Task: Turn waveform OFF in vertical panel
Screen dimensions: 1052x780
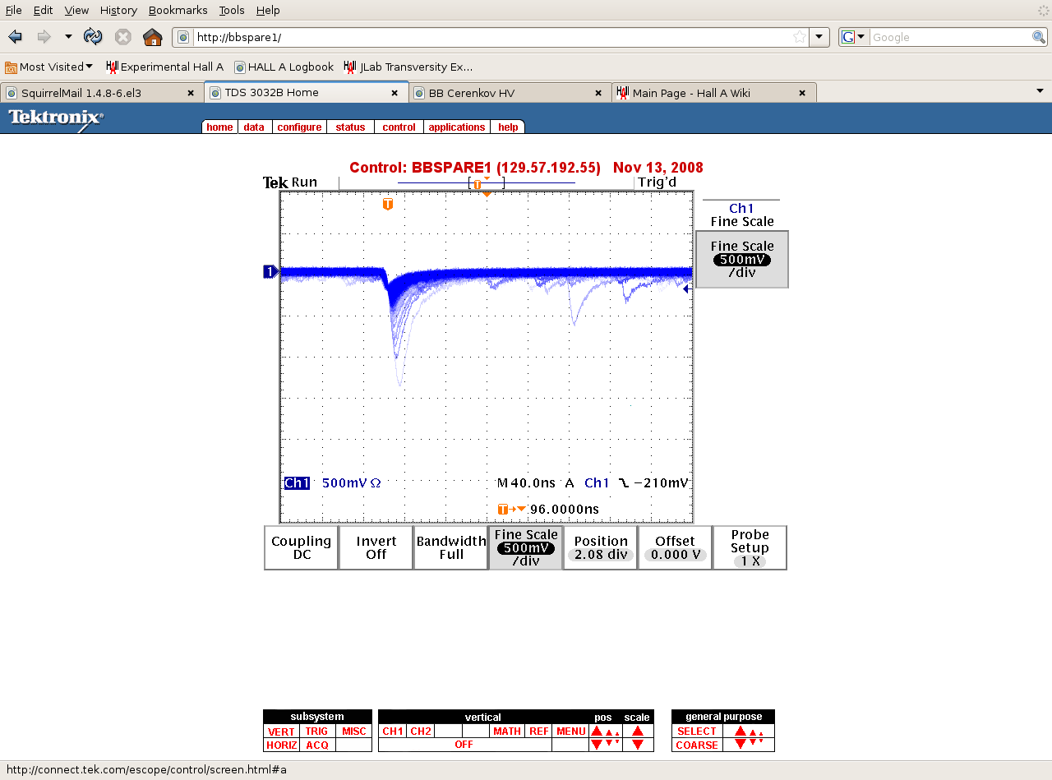Action: click(x=464, y=745)
